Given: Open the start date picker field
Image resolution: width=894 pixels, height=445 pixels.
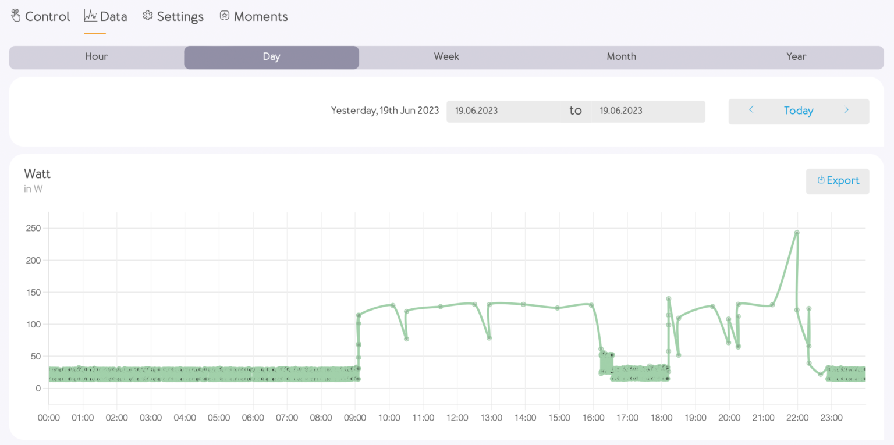Looking at the screenshot, I should tap(503, 111).
